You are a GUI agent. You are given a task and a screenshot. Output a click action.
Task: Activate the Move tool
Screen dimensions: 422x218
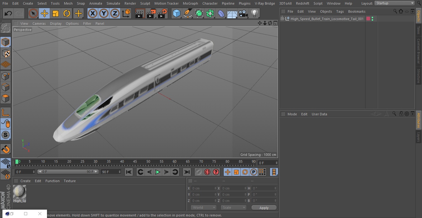tap(44, 13)
